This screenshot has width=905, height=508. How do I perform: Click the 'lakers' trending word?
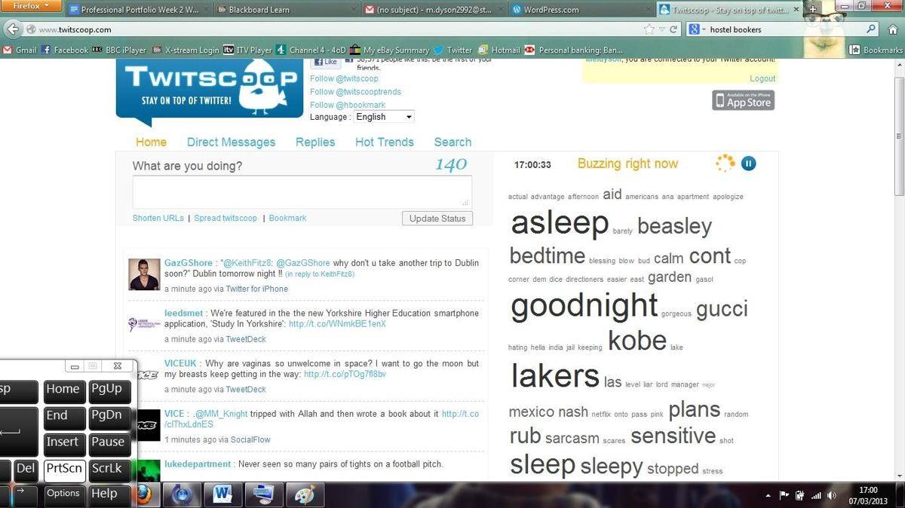[x=555, y=375]
